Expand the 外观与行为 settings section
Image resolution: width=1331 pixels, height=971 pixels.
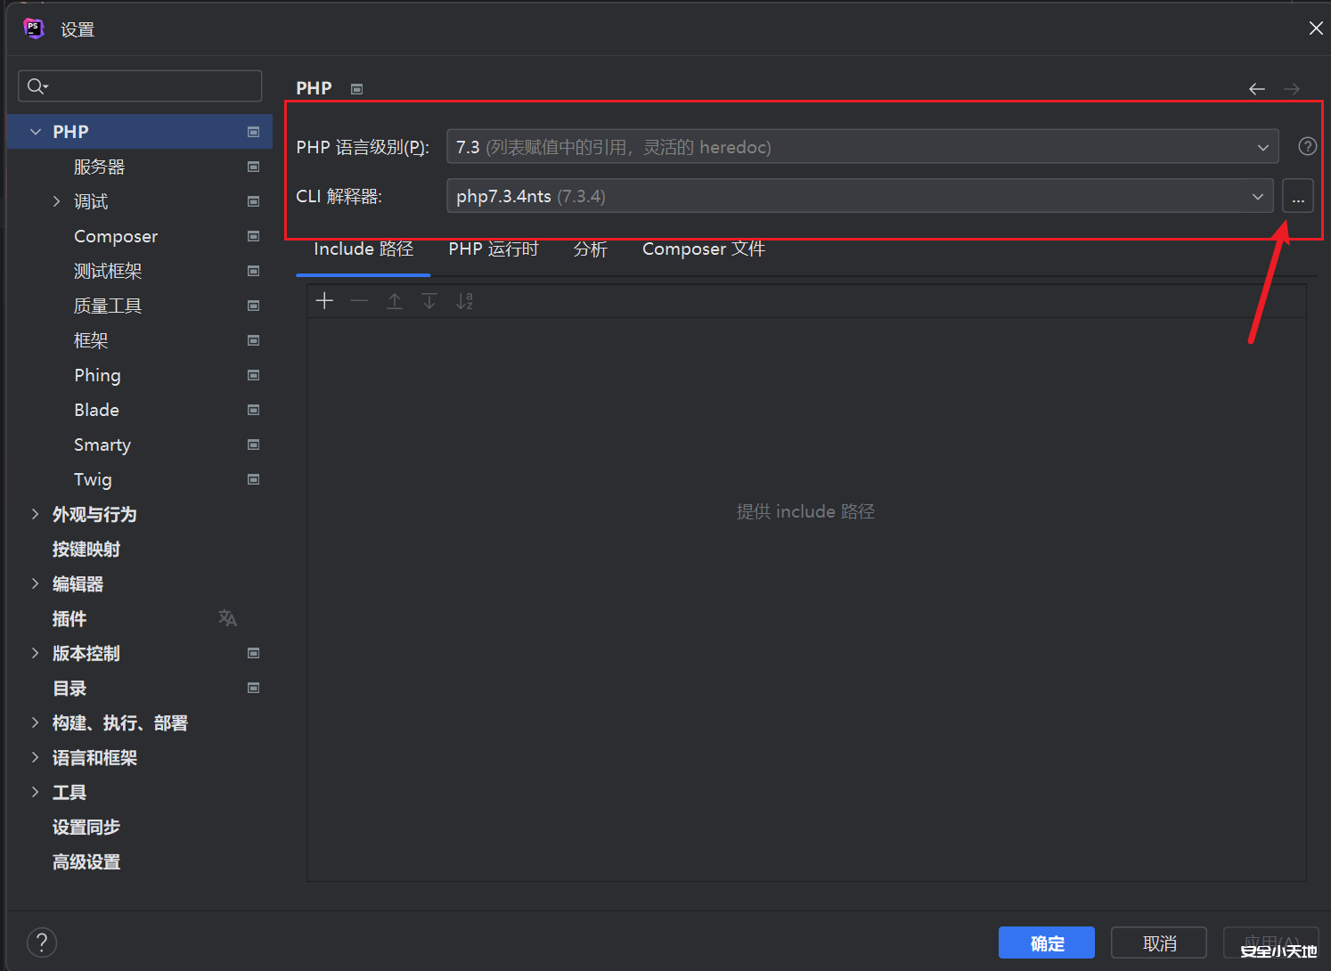34,514
